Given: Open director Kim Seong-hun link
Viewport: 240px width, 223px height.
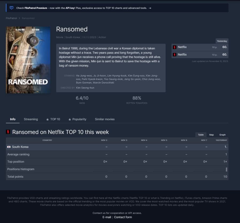Looking at the screenshot, I should click(85, 88).
